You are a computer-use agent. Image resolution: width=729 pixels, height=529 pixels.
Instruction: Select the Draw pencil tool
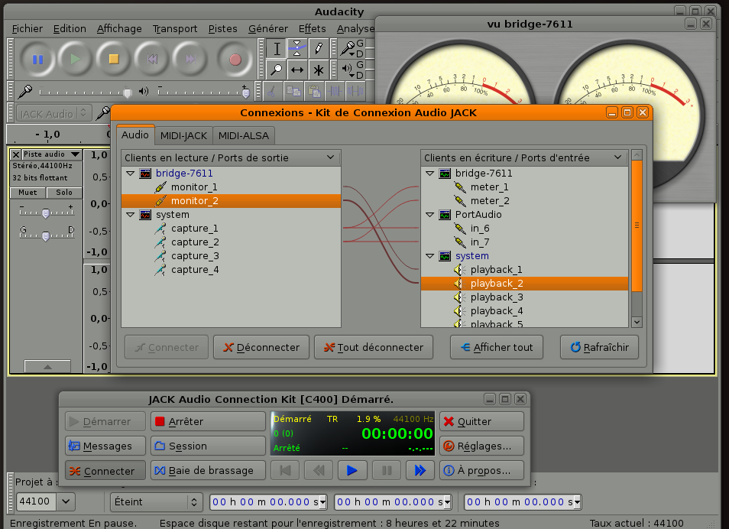point(318,49)
